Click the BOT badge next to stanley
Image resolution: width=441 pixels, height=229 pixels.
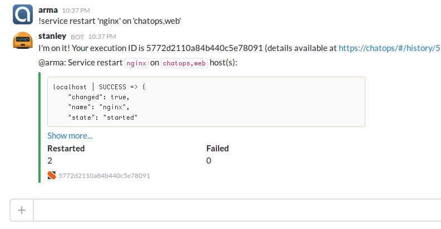pos(77,37)
